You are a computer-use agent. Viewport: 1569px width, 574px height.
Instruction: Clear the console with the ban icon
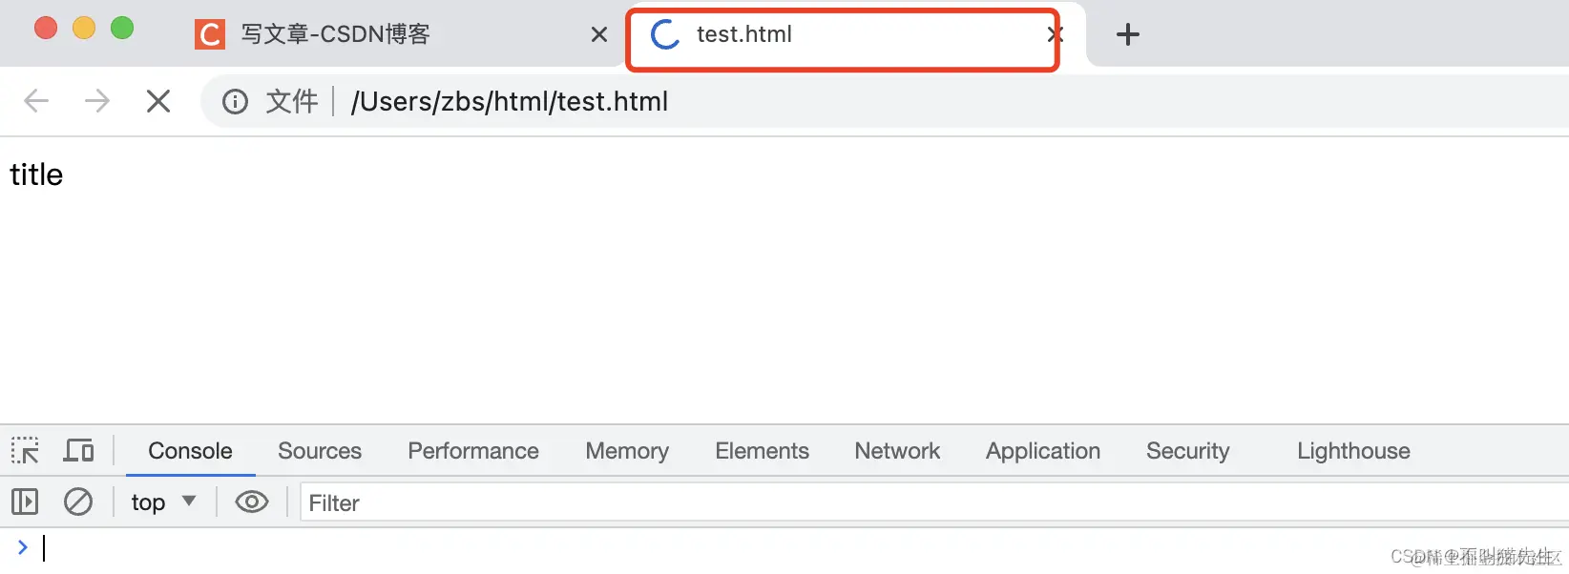pyautogui.click(x=78, y=502)
